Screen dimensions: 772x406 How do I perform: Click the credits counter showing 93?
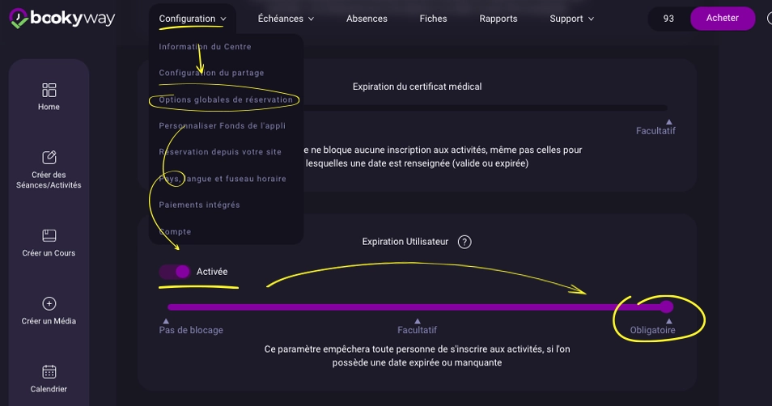[x=668, y=19]
